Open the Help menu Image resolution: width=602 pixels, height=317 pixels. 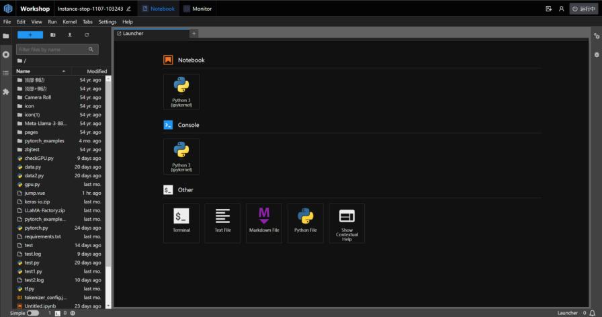pos(128,22)
